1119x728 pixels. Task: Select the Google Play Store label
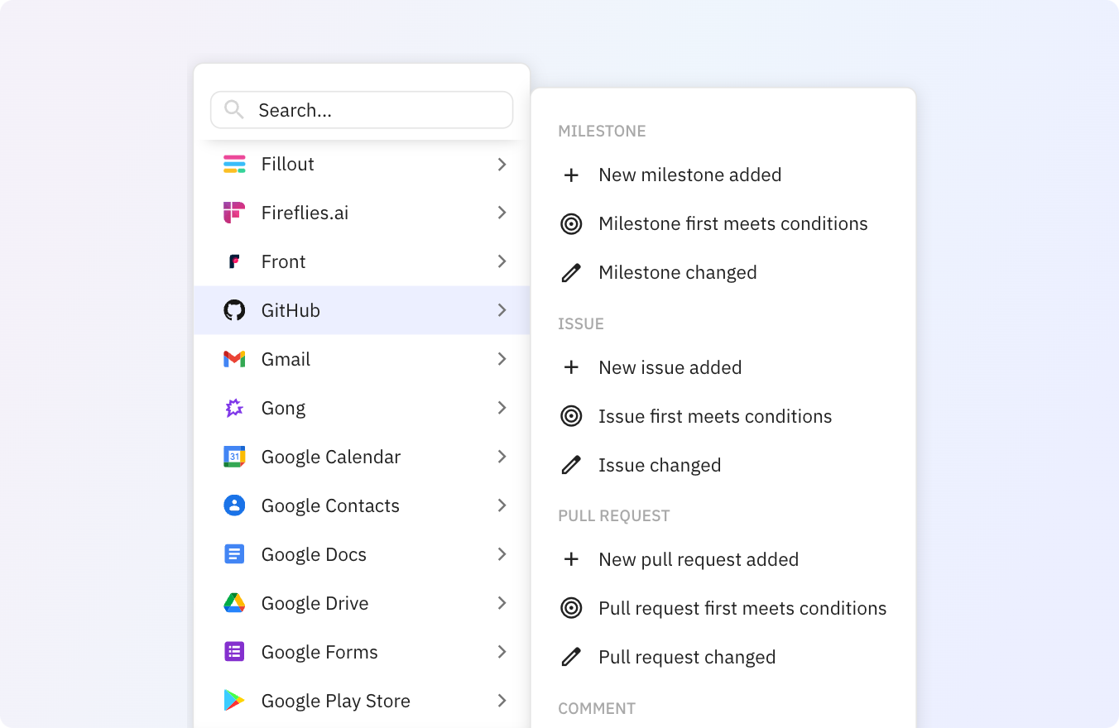336,701
